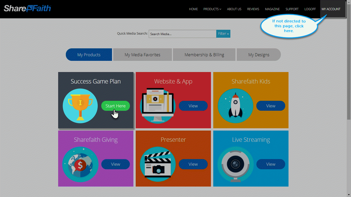Click the Presenter title

tap(173, 140)
